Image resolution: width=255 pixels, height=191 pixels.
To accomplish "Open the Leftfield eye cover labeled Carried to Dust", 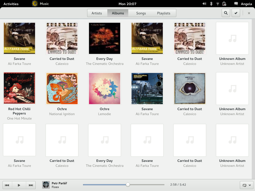I will point(190,89).
